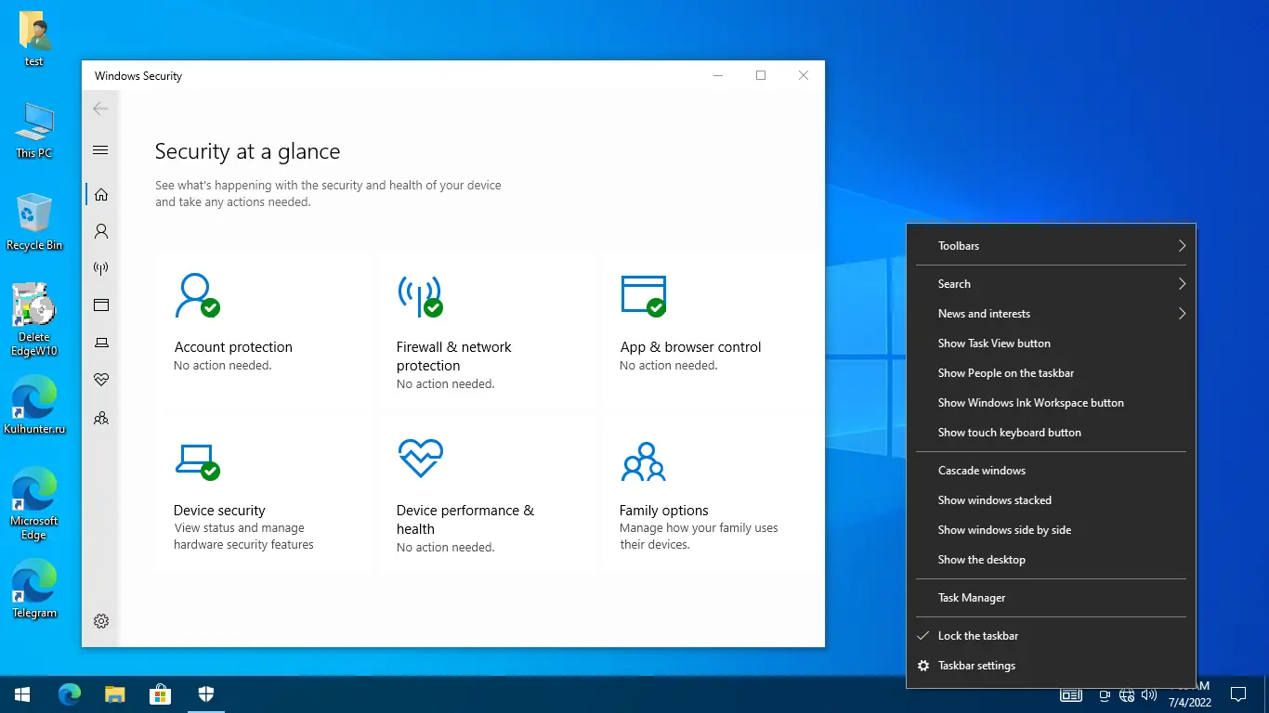The image size is (1269, 713).
Task: Click the Firewall & network antenna tile icon
Action: click(x=420, y=295)
